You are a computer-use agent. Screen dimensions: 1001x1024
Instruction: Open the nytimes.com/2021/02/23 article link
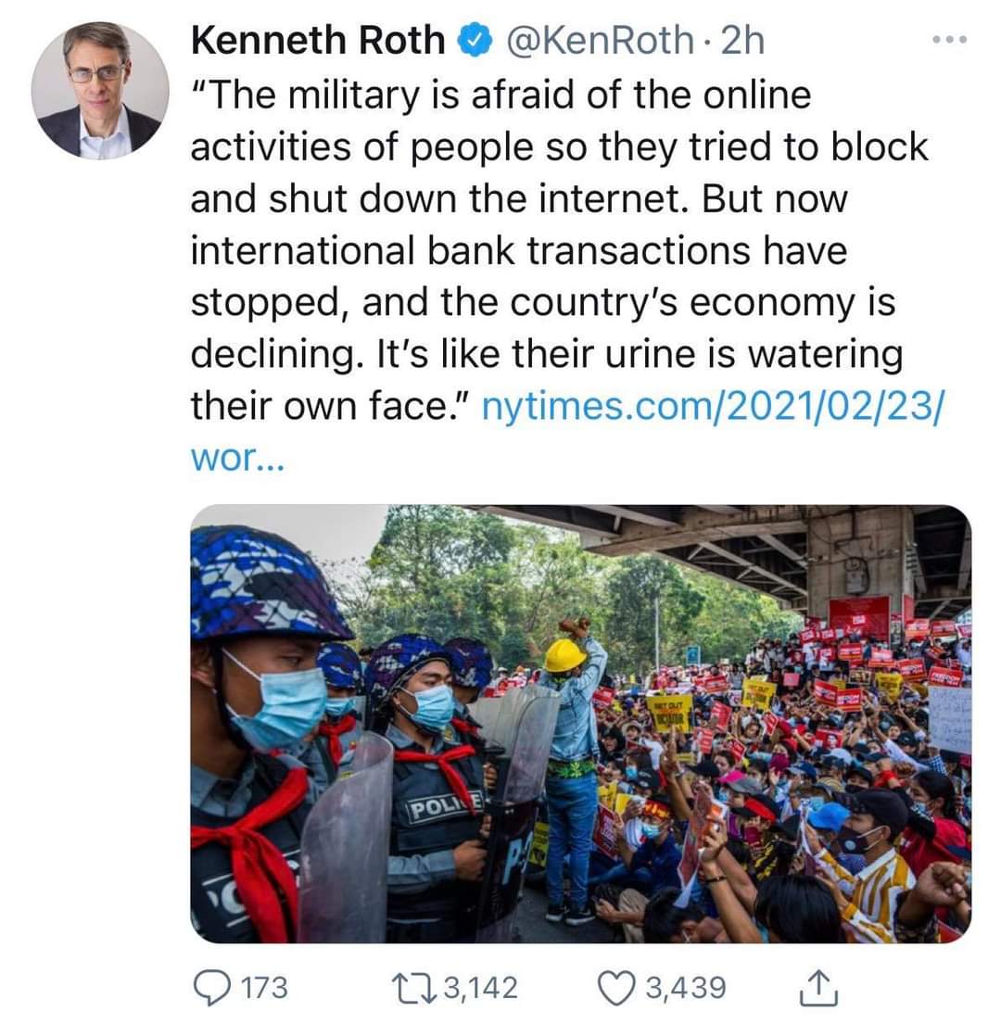click(x=713, y=406)
